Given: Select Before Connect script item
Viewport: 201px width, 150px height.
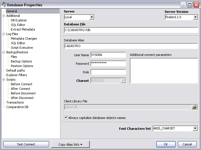Looking at the screenshot, I should 22,84.
